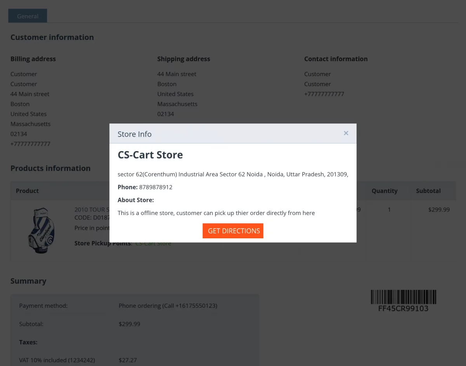Viewport: 466px width, 366px height.
Task: Click the contact phone +77777777777
Action: (324, 94)
